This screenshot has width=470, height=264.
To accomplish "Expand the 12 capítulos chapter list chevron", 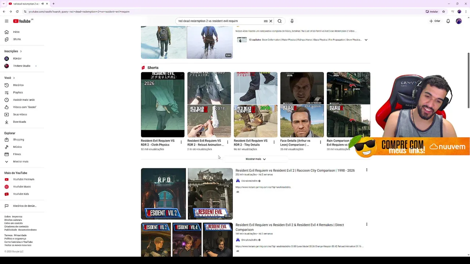I will (x=366, y=40).
